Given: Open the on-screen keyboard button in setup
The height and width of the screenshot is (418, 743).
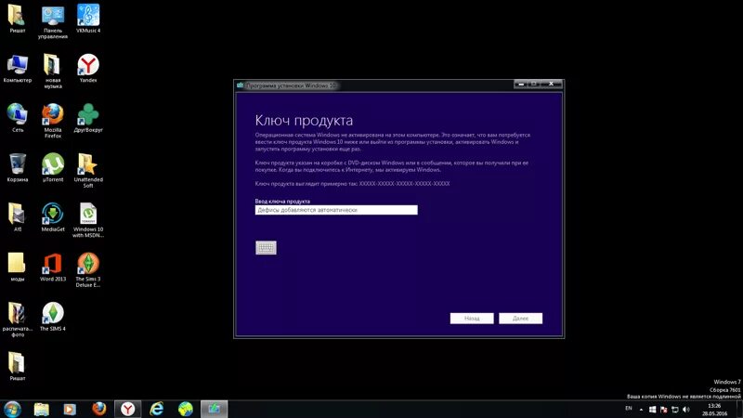Looking at the screenshot, I should pos(266,247).
